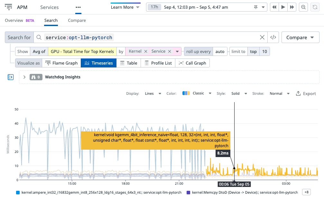The height and width of the screenshot is (203, 324).
Task: Open the Display Lines dropdown
Action: pos(153,93)
